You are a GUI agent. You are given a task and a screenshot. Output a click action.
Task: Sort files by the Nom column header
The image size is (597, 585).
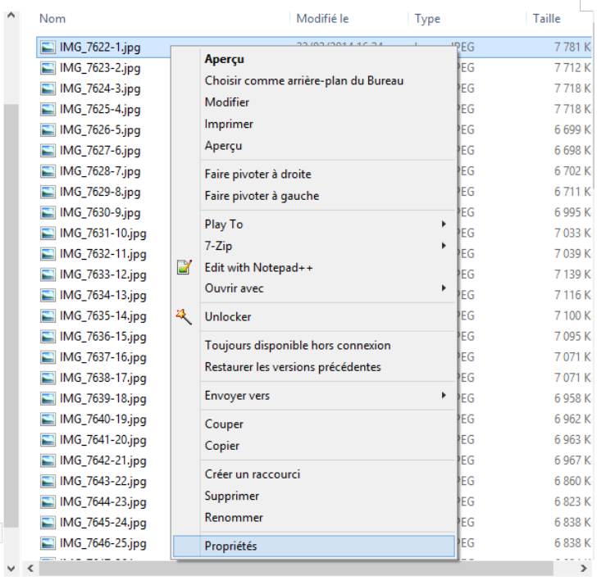click(x=52, y=18)
